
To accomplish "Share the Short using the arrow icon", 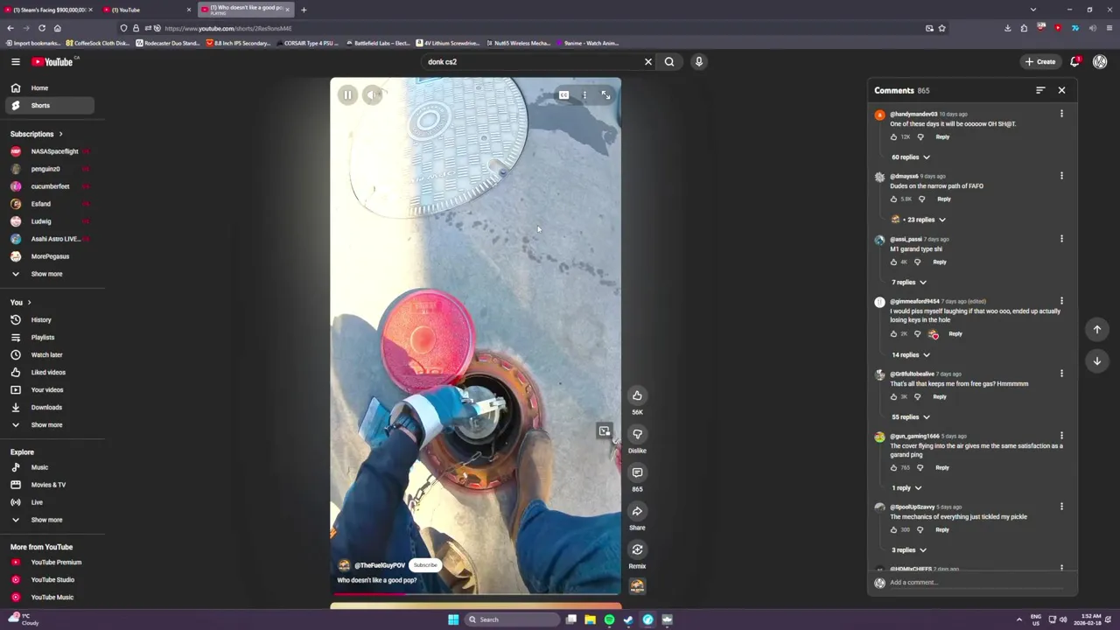I will [637, 511].
